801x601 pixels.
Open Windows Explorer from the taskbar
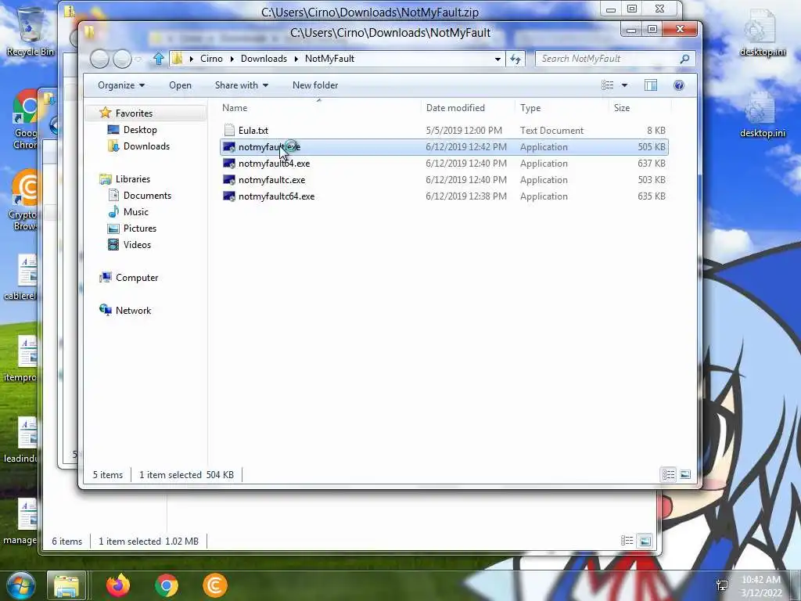[66, 585]
